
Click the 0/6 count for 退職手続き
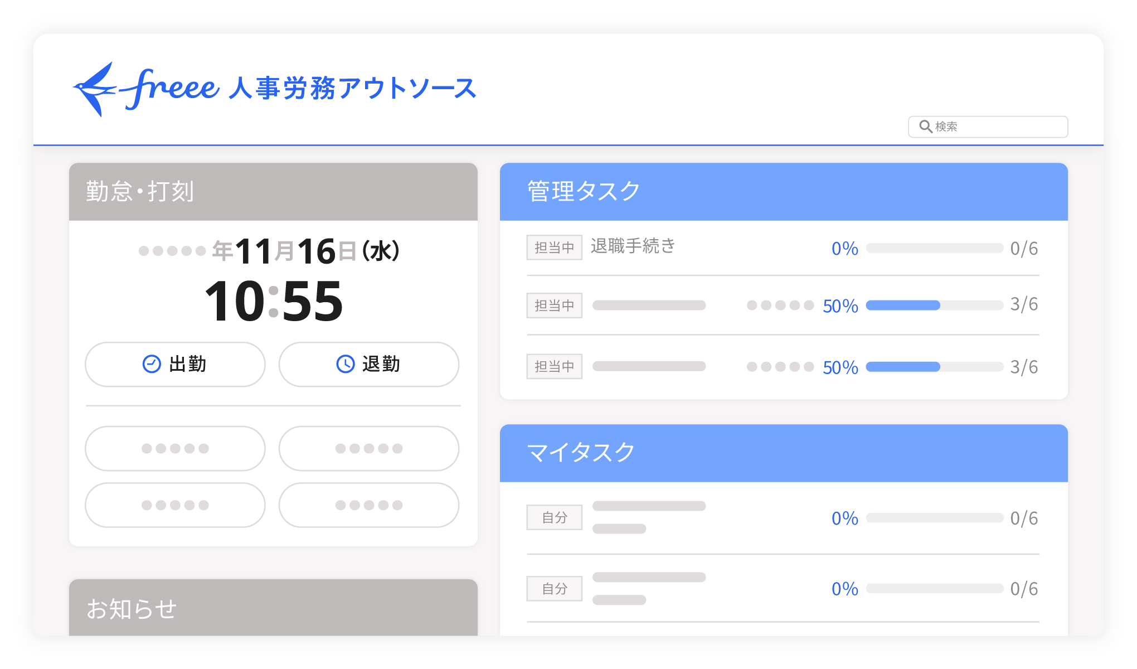(x=1024, y=249)
